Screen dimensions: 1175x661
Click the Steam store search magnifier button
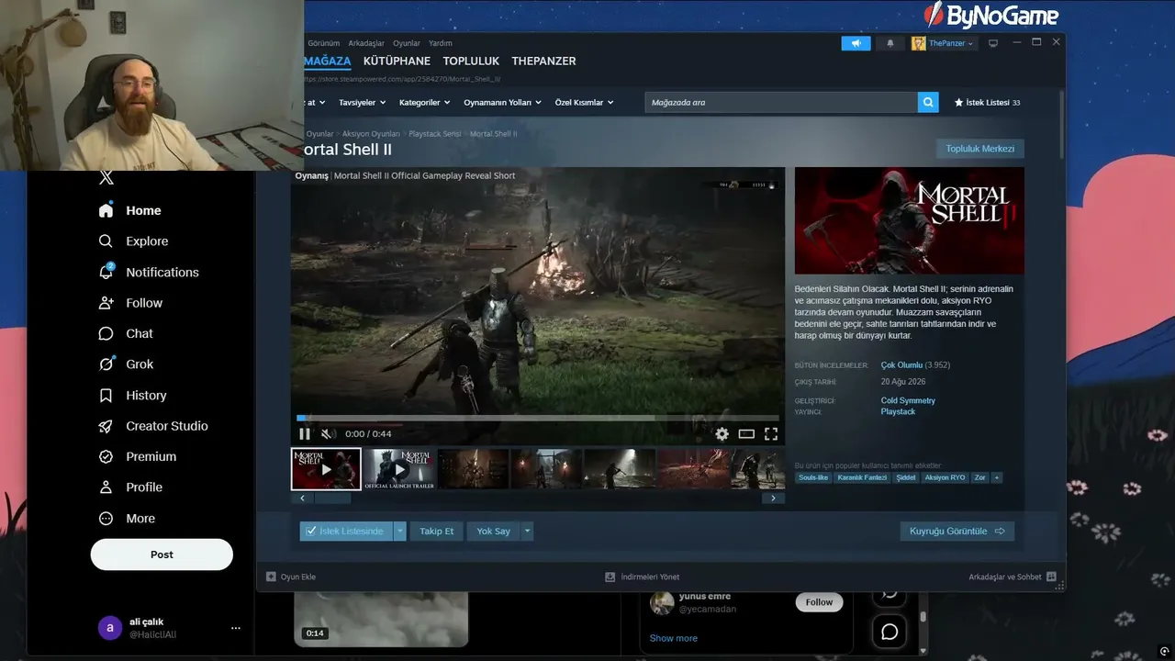928,103
